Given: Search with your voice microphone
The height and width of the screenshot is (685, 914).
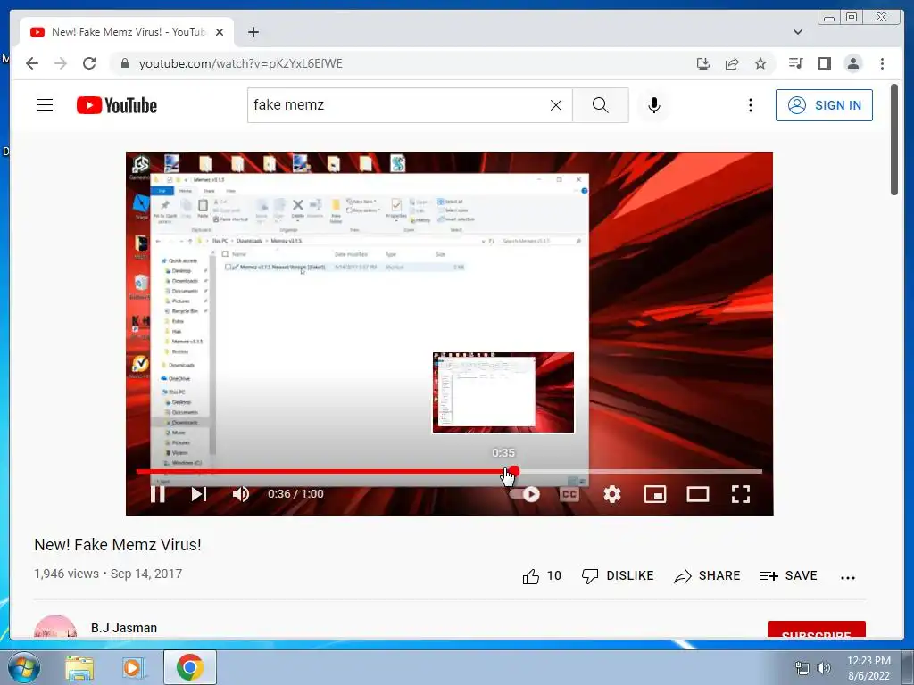Looking at the screenshot, I should [654, 105].
